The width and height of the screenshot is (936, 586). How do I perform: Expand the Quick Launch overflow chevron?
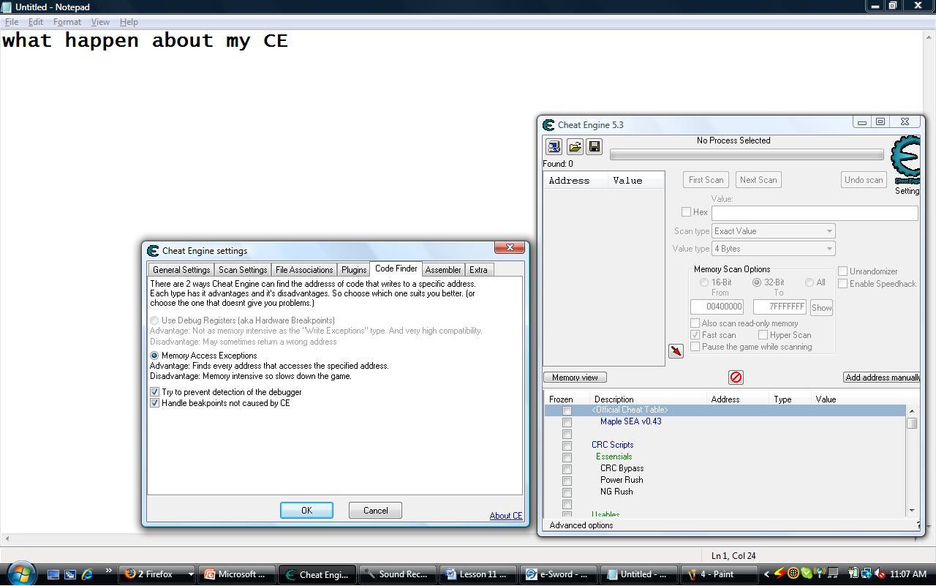pos(108,571)
